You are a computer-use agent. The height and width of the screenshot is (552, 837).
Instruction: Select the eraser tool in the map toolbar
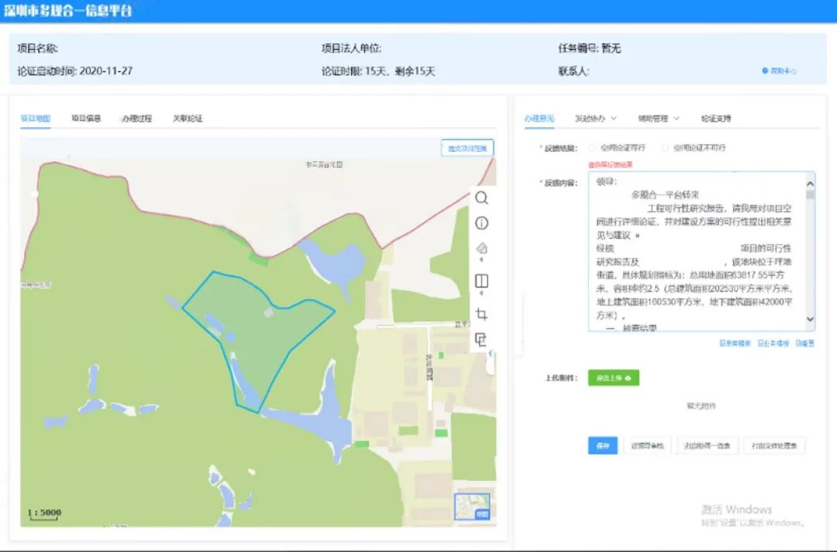[481, 247]
